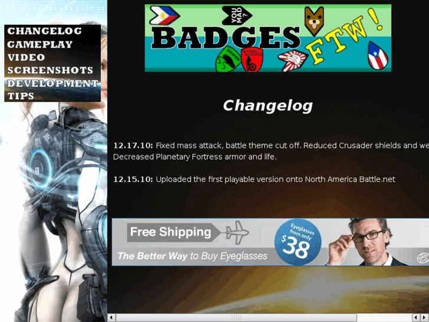Click the "You Mad?" black badge
This screenshot has height=322, width=429.
tap(237, 15)
